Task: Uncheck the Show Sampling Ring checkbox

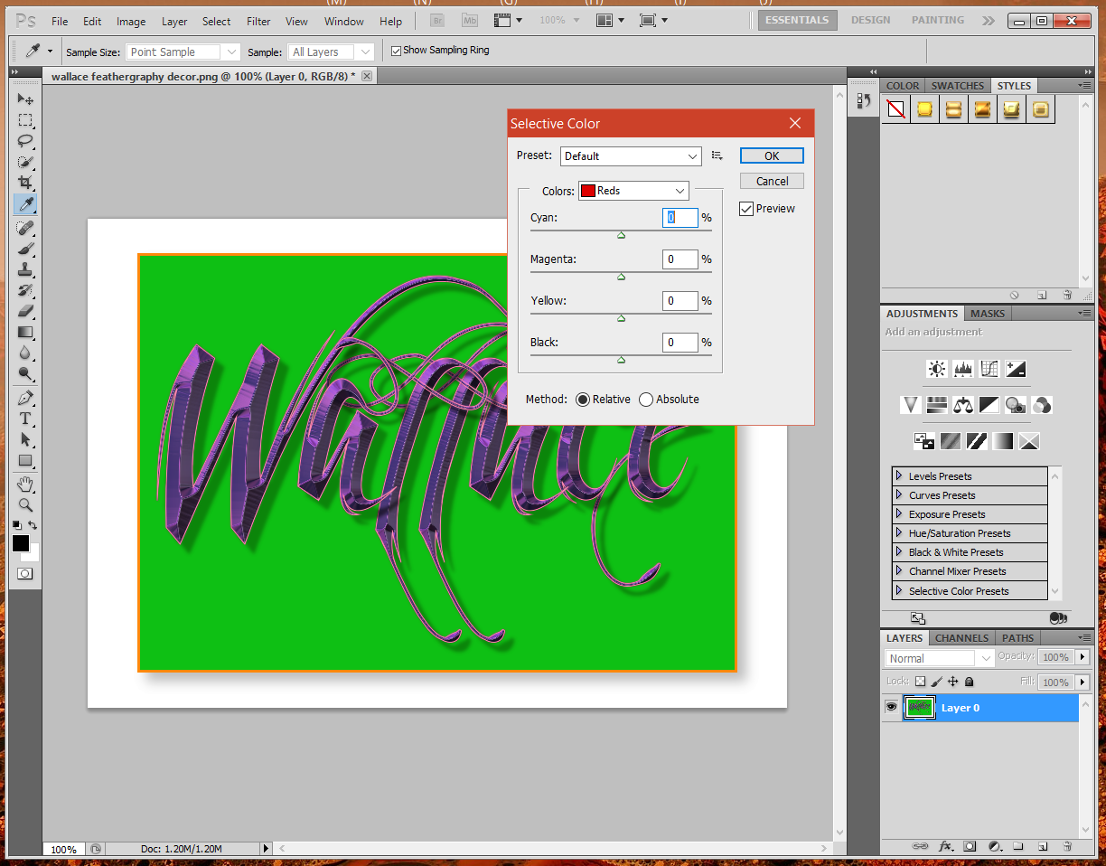Action: click(x=396, y=51)
